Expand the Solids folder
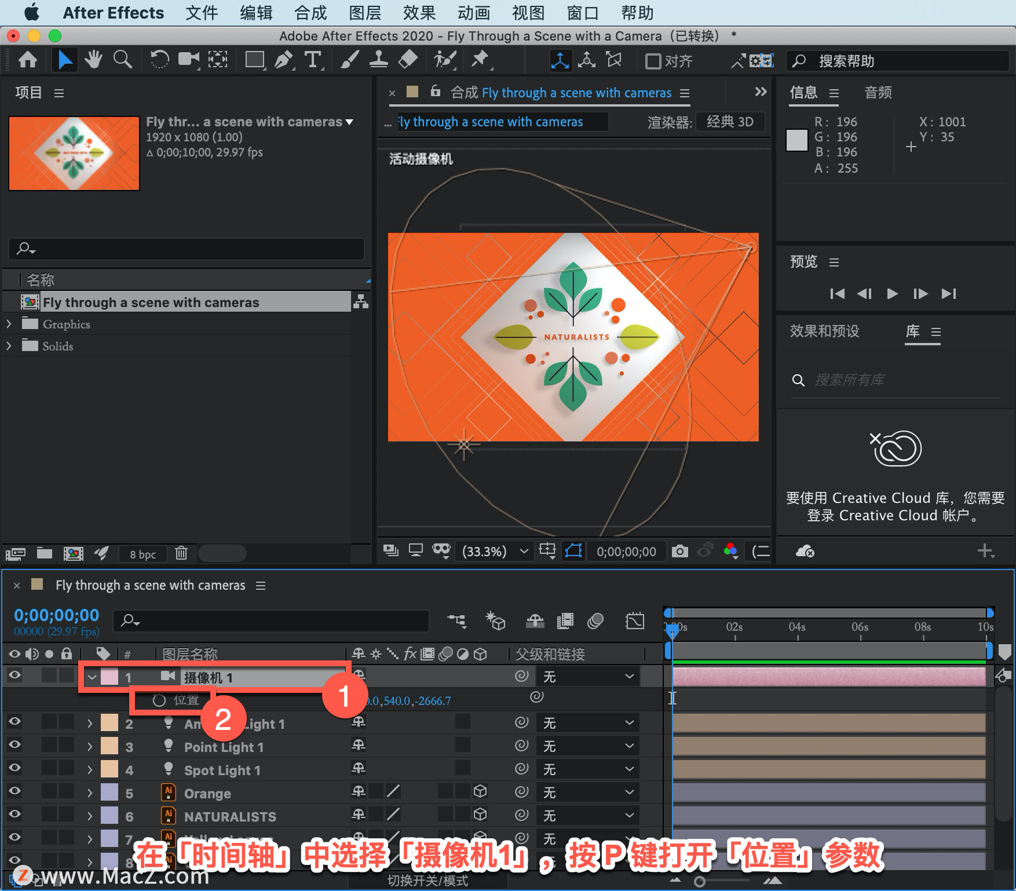The height and width of the screenshot is (891, 1016). click(x=9, y=346)
